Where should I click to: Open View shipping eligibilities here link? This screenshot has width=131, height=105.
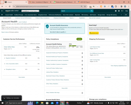click(119, 66)
